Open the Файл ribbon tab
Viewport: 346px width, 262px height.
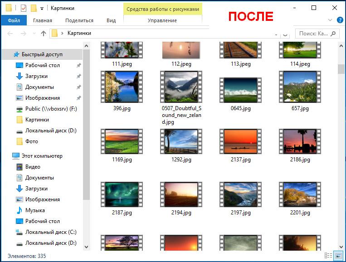pos(14,20)
